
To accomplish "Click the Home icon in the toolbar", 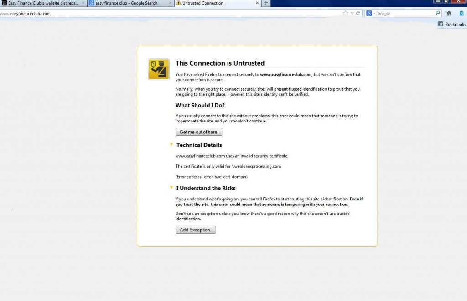I will [x=449, y=14].
